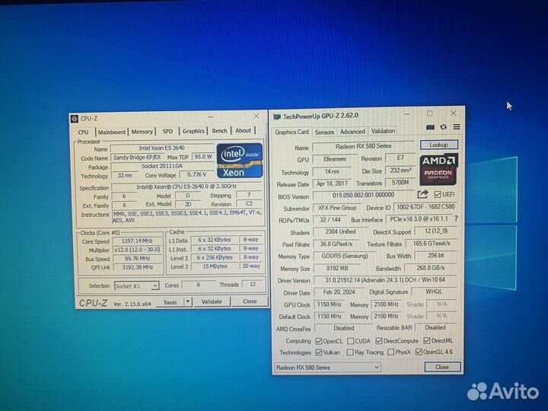This screenshot has width=548, height=411.
Task: Click the Driver Date value Feb 20, 2024
Action: pos(339,292)
